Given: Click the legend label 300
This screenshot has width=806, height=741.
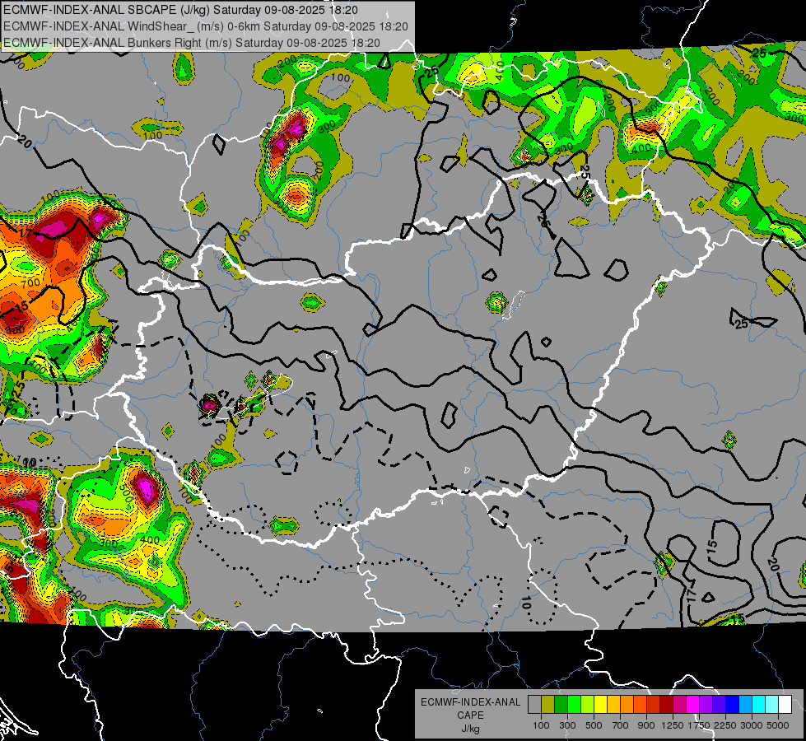Looking at the screenshot, I should [567, 725].
